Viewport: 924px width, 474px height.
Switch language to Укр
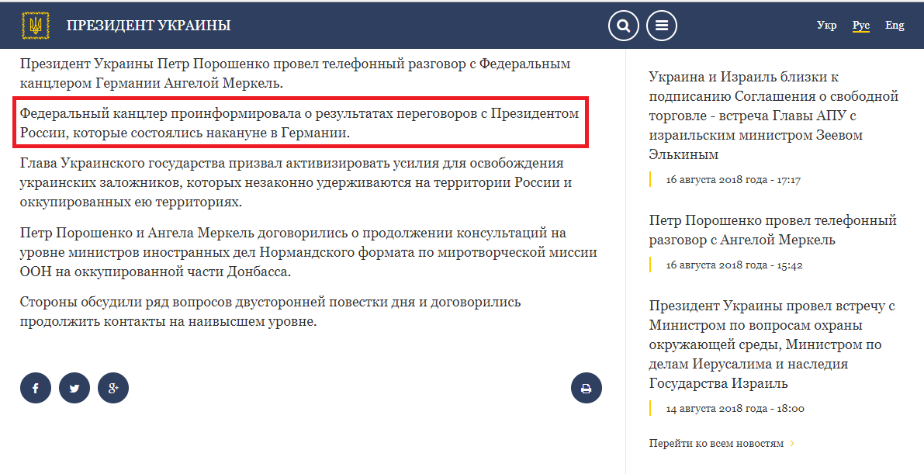tap(827, 26)
